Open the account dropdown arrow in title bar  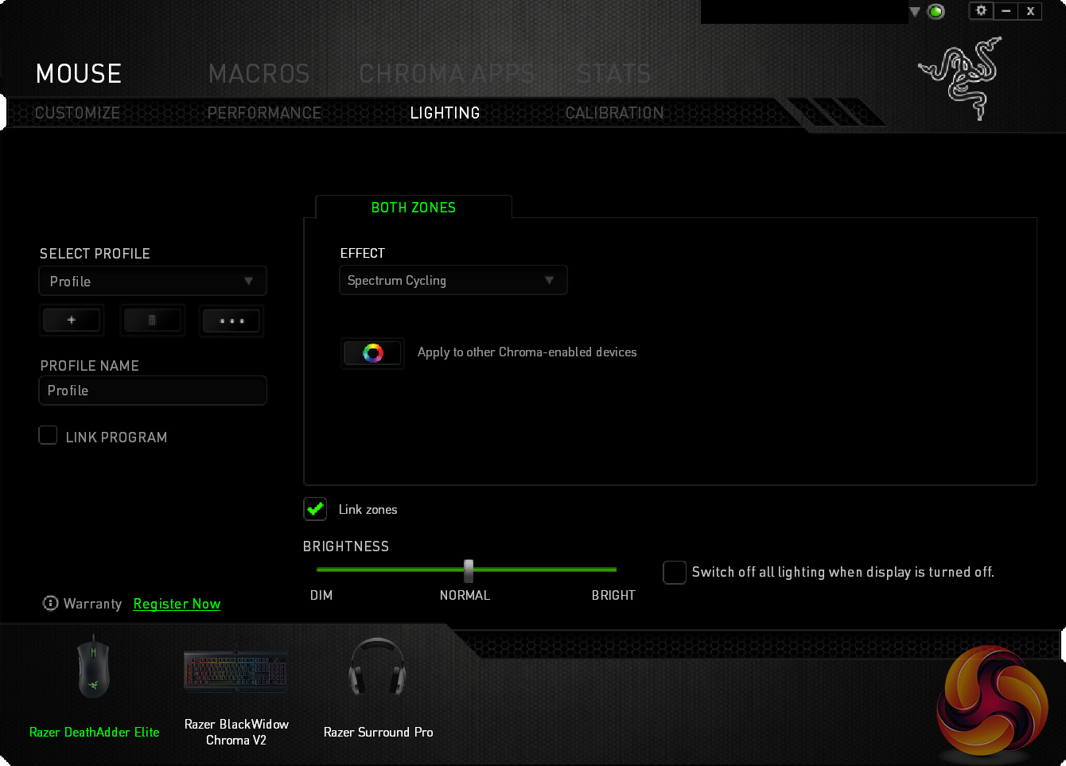[915, 12]
